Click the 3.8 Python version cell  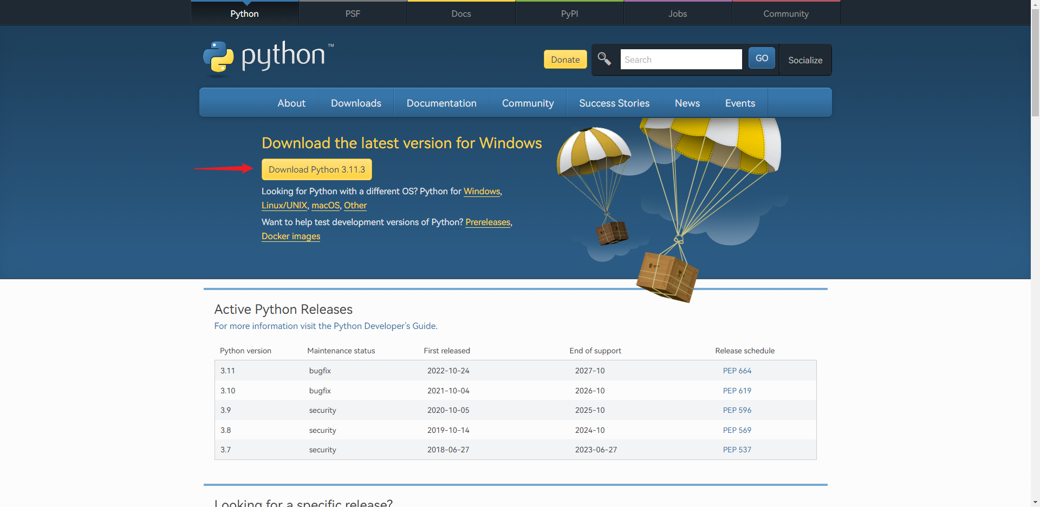tap(225, 430)
